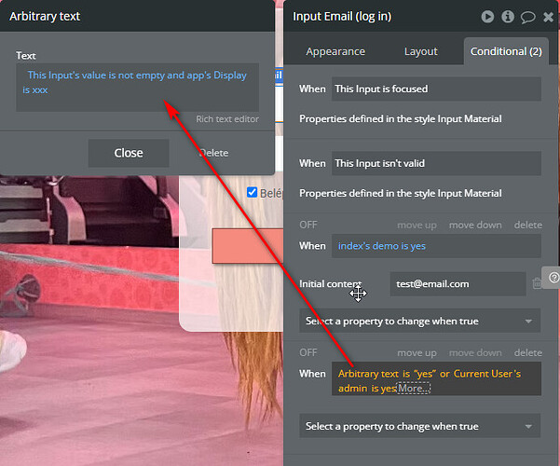Delete the Arbitrary text condition
The width and height of the screenshot is (560, 466).
pos(528,352)
